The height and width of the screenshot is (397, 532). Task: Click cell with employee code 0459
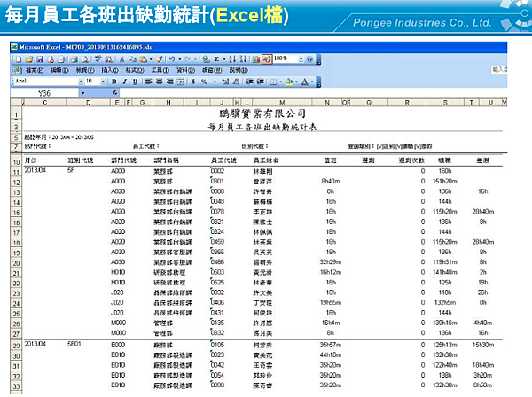tap(217, 242)
